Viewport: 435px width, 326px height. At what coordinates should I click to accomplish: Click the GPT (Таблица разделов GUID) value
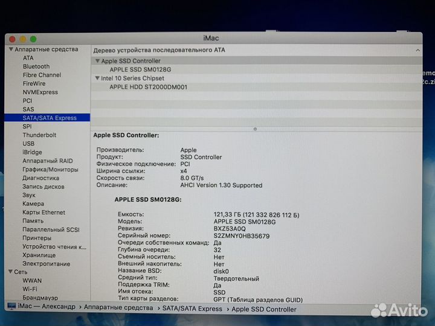[258, 300]
